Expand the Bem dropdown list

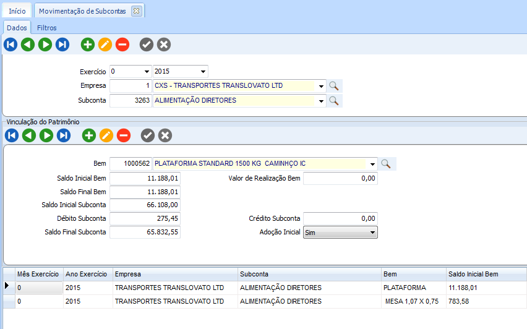pyautogui.click(x=372, y=164)
